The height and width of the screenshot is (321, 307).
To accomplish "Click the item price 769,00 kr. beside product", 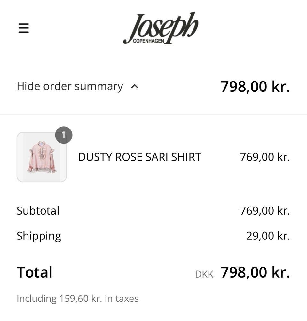I will (x=265, y=157).
